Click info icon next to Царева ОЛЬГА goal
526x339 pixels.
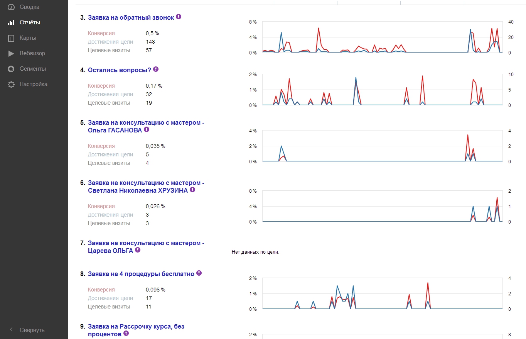point(138,250)
